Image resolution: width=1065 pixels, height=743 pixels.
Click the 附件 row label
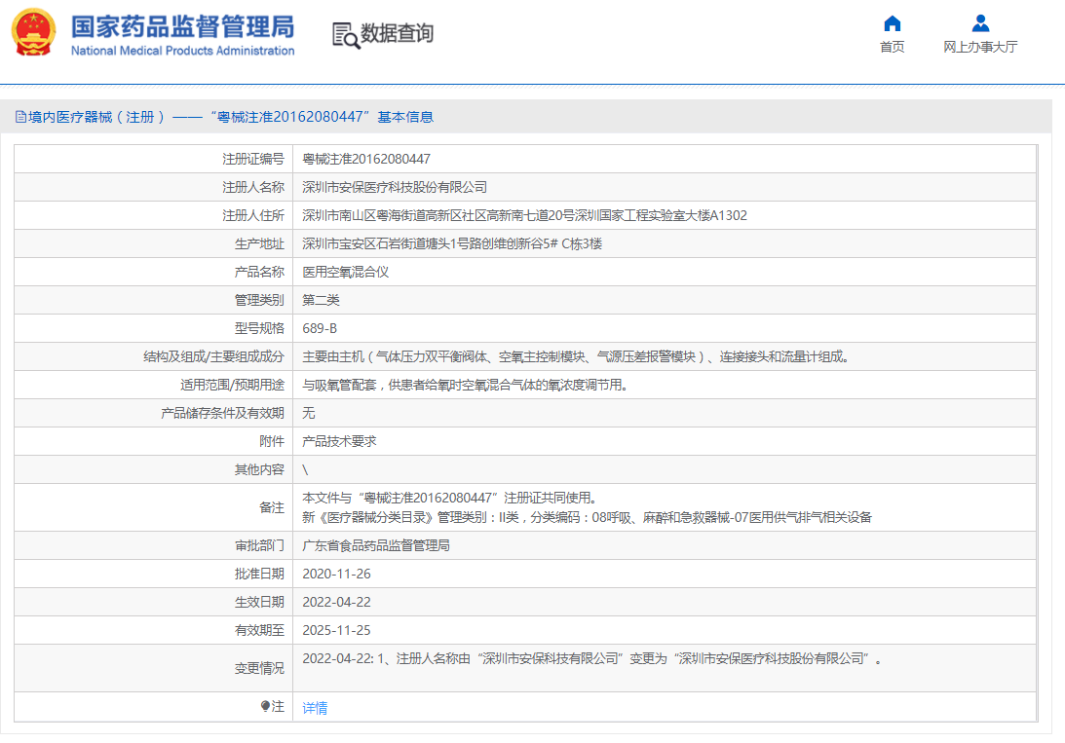click(272, 442)
